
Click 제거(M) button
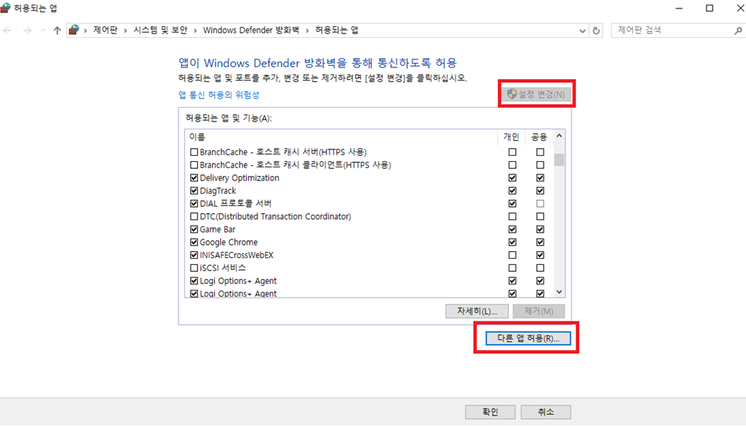coord(539,311)
